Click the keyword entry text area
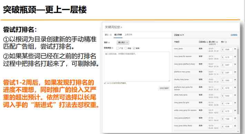Screen dimensions: 245x134 click(137, 66)
